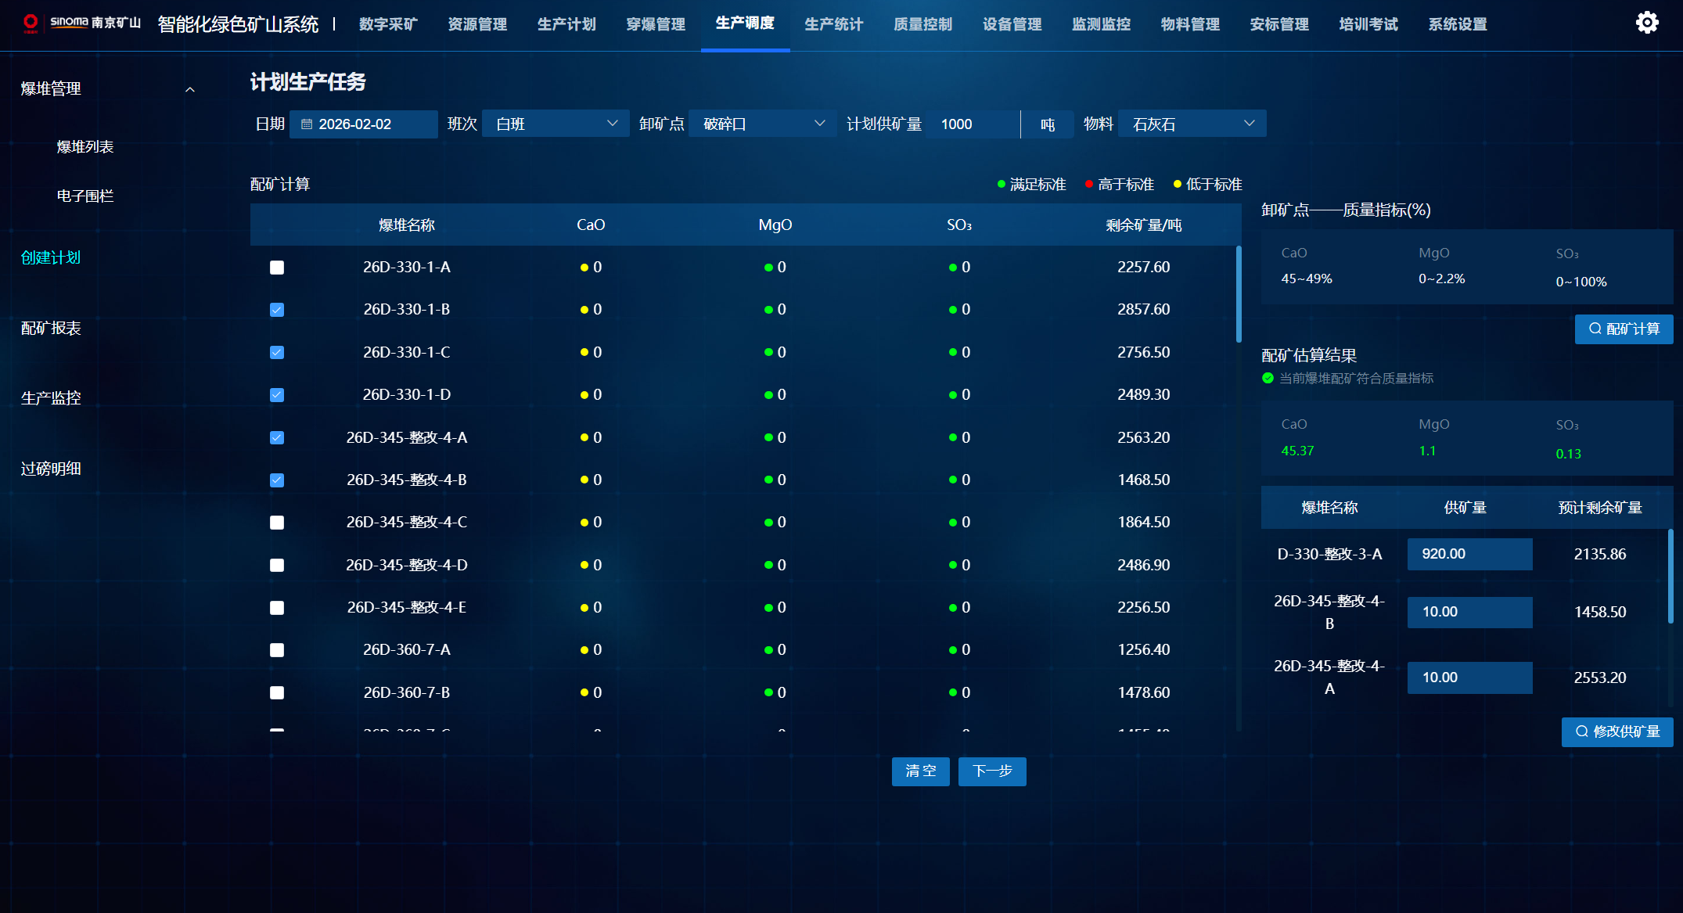Select 创建计划 in the sidebar

(x=51, y=258)
